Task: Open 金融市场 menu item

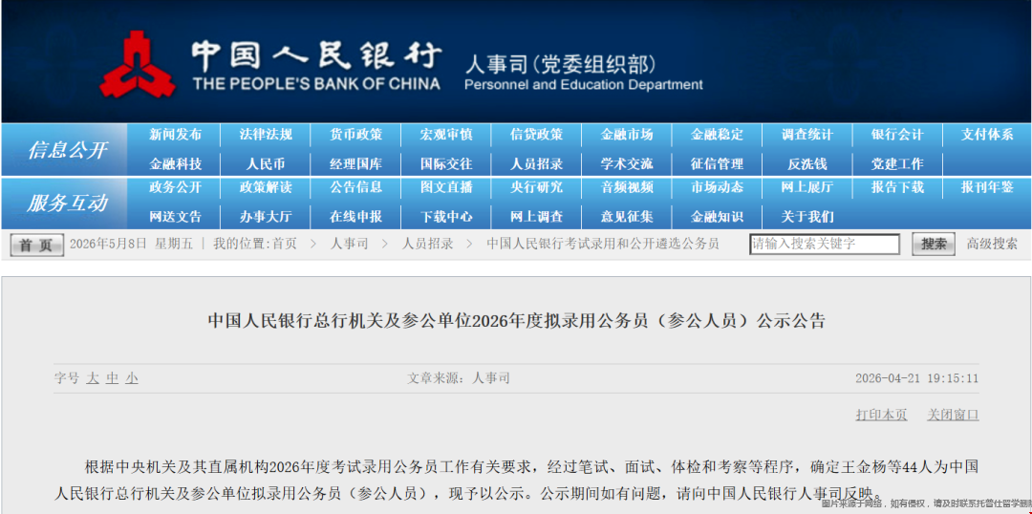Action: (627, 136)
